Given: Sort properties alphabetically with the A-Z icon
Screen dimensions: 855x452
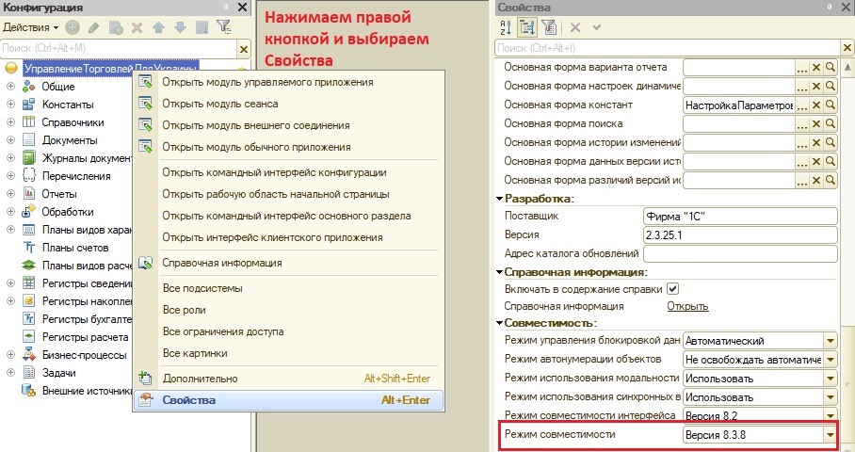Looking at the screenshot, I should tap(506, 26).
